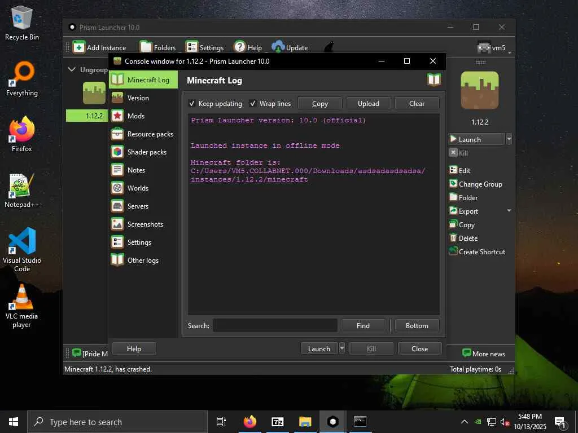The width and height of the screenshot is (578, 433).
Task: Open 7-Zip from taskbar
Action: tap(278, 422)
